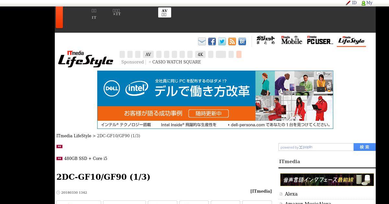Go to the ガジェットまとめ site logo

point(265,40)
